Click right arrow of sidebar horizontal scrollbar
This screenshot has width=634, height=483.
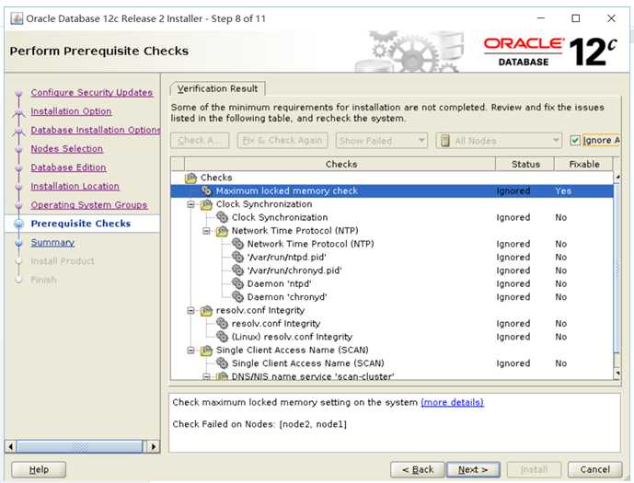point(154,446)
